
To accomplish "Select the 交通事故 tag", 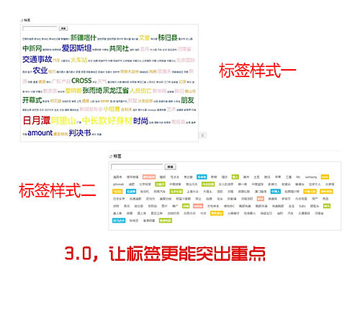I will pyautogui.click(x=37, y=59).
